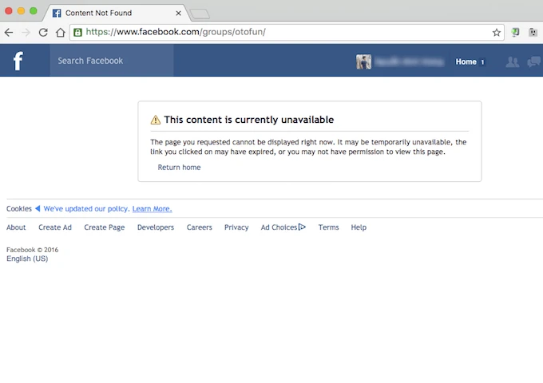Open the friend requests icon
Viewport: 543px width, 383px height.
[513, 61]
